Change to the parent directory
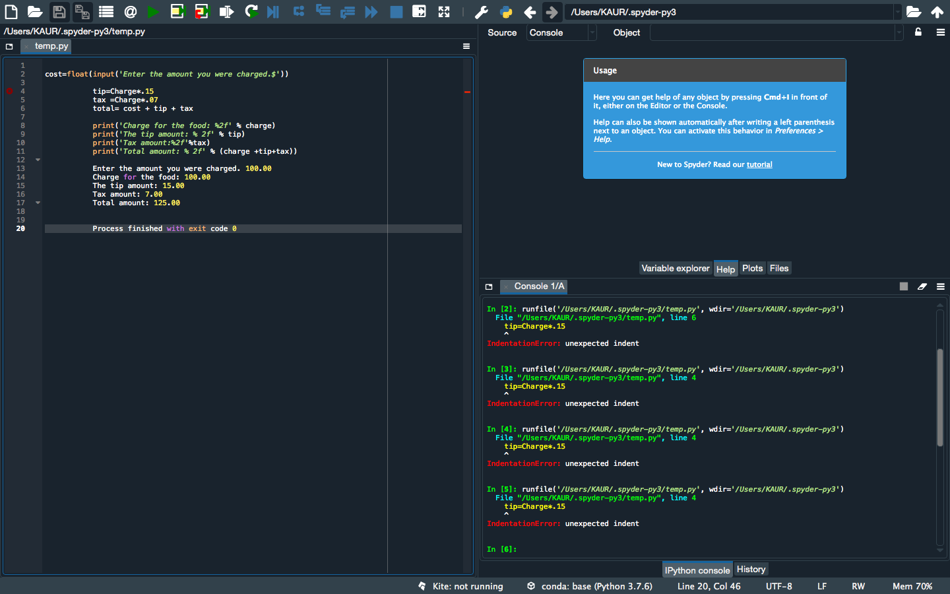950x594 pixels. click(937, 12)
